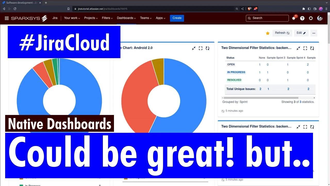Screen dimensions: 330x186
Task: Open the Apps menu
Action: tap(161, 18)
